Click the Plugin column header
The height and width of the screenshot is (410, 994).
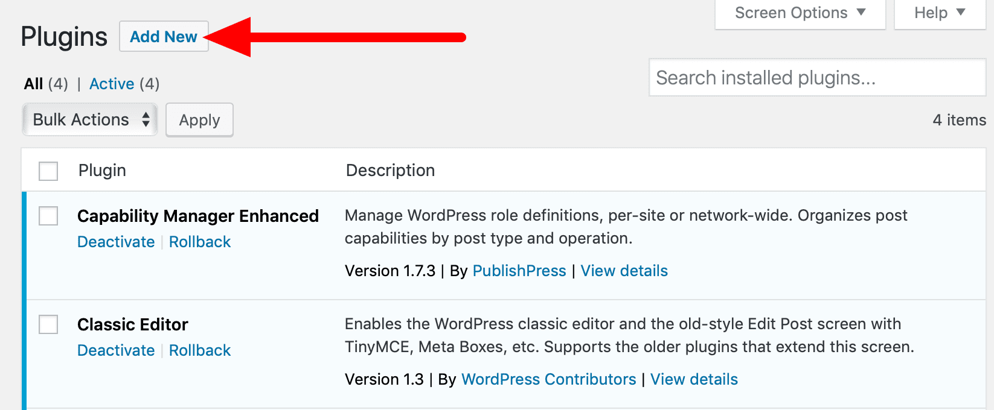102,171
